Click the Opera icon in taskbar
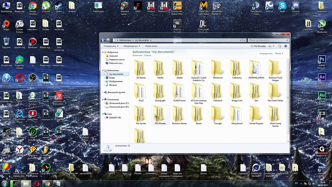Screen dimensions: 332x187 point(36,183)
